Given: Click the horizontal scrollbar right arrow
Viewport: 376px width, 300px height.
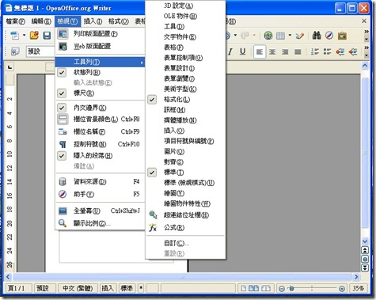Looking at the screenshot, I should point(356,277).
